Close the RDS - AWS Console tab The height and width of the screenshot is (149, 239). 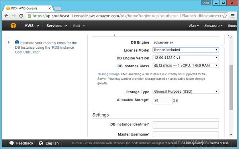pos(49,8)
